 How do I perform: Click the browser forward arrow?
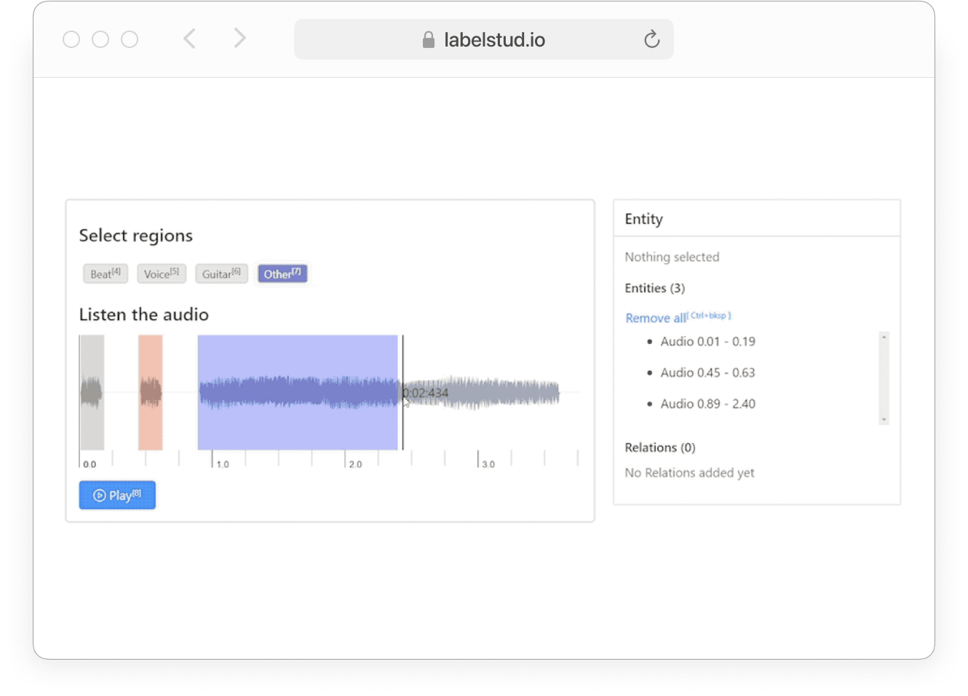pos(239,39)
